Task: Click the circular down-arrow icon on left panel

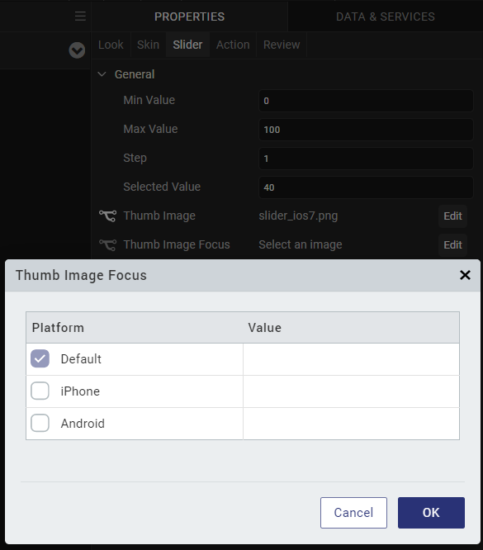Action: coord(77,50)
